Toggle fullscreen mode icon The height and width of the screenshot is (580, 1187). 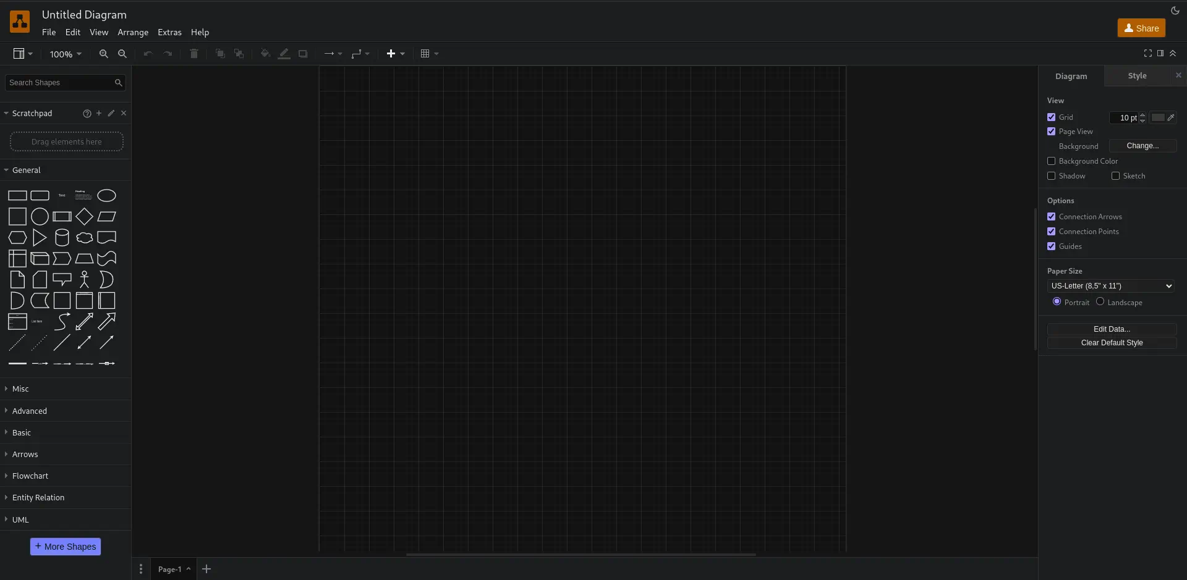[1147, 53]
